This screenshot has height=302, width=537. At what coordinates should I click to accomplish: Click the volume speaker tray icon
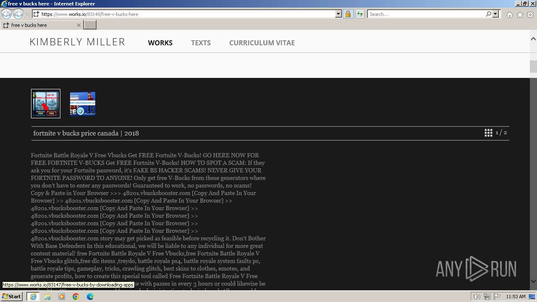(477, 297)
